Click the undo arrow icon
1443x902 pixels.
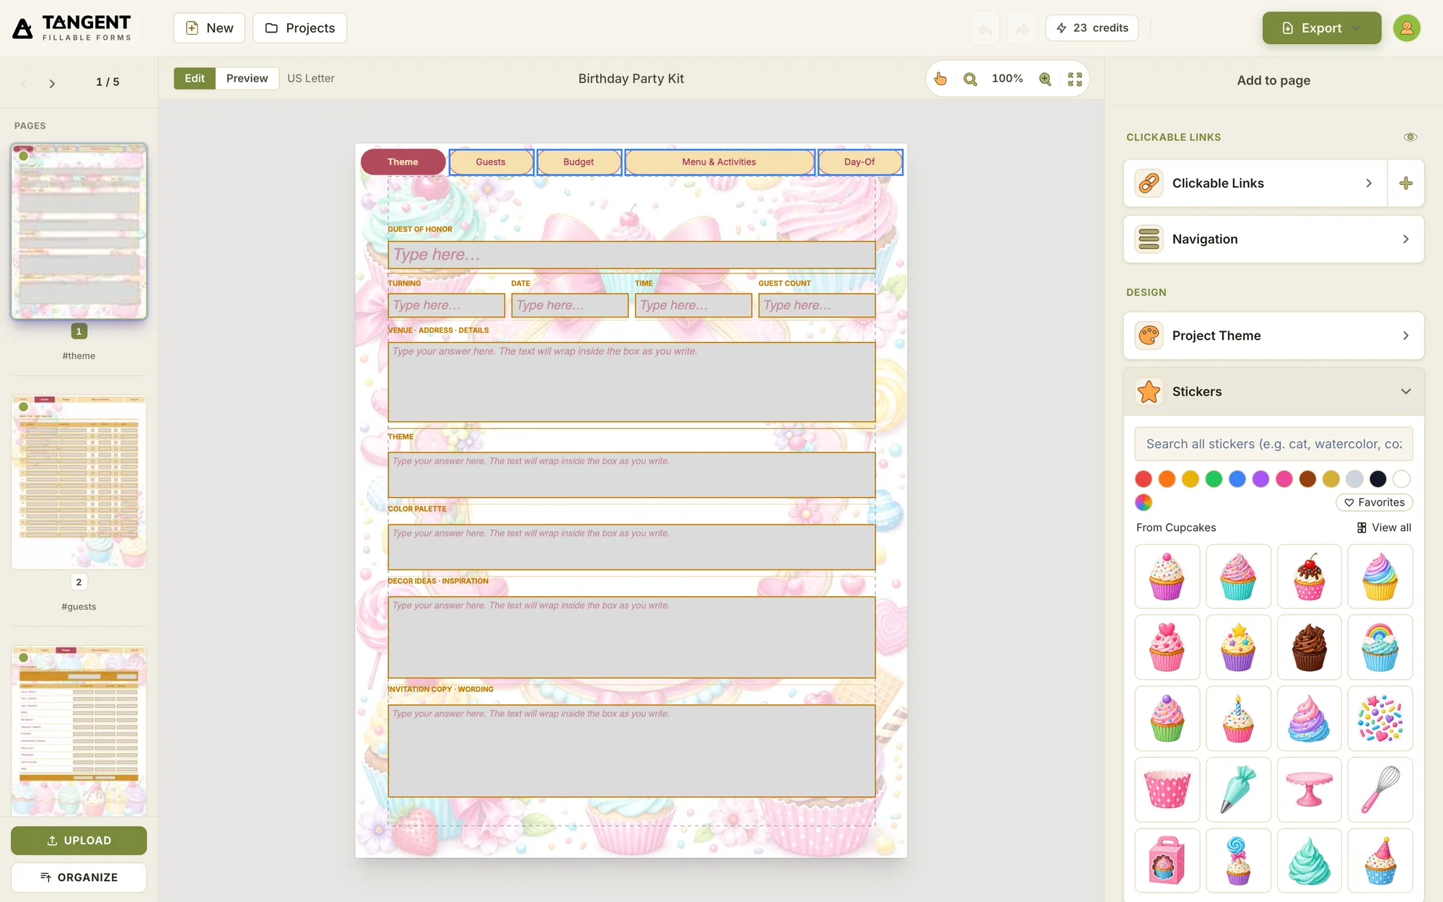tap(985, 28)
